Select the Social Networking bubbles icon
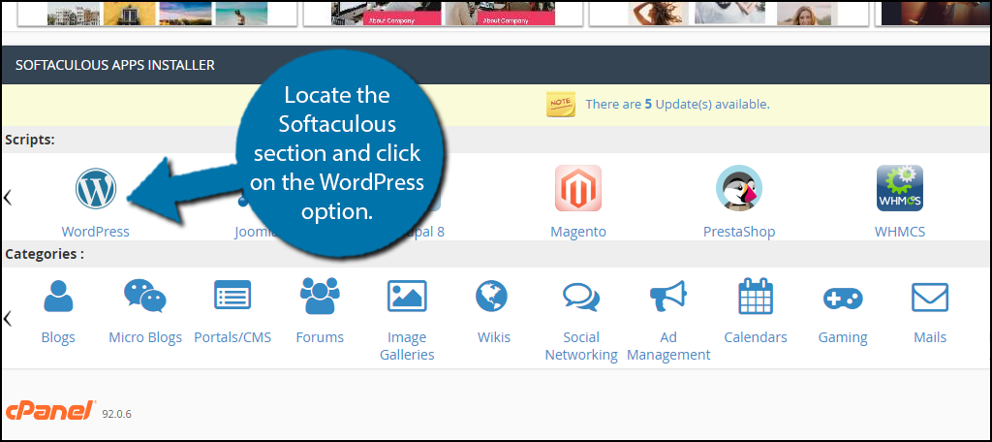This screenshot has height=442, width=992. pos(581,297)
